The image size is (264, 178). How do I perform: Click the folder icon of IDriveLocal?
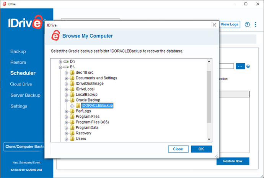(72, 89)
